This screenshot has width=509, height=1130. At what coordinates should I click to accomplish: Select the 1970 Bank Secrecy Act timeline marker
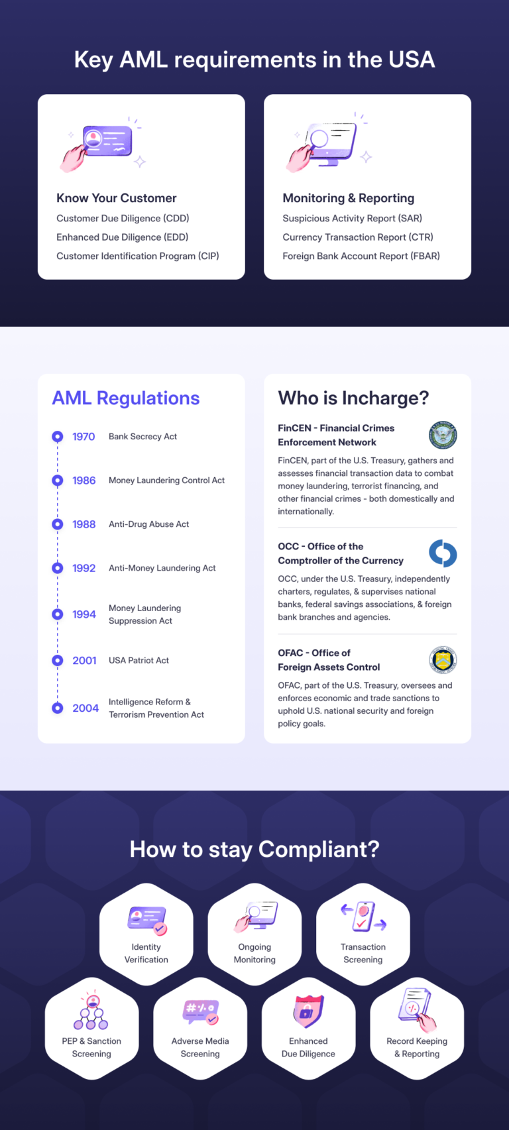pyautogui.click(x=58, y=437)
